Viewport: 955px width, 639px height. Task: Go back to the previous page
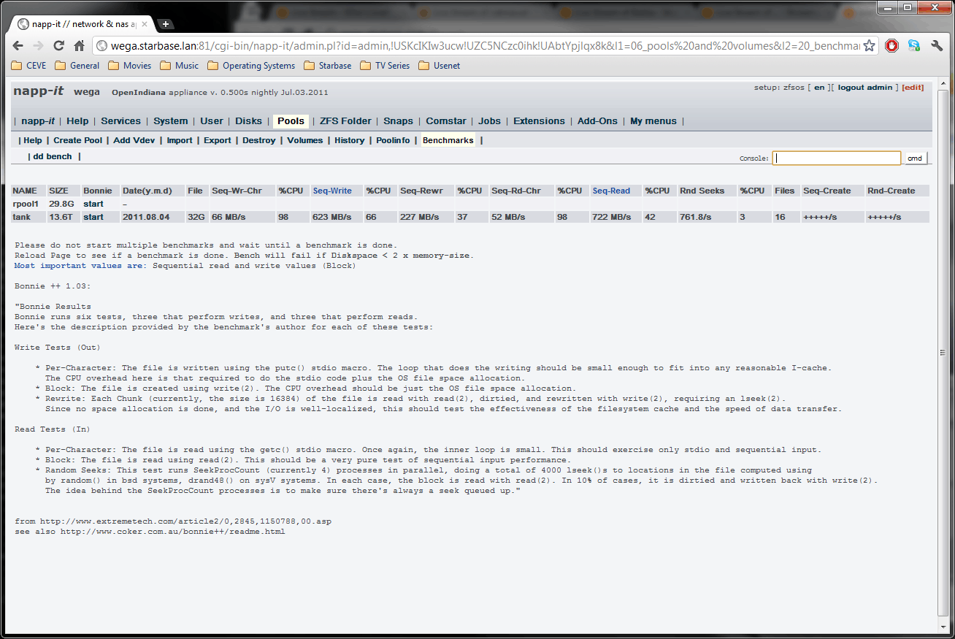coord(18,46)
